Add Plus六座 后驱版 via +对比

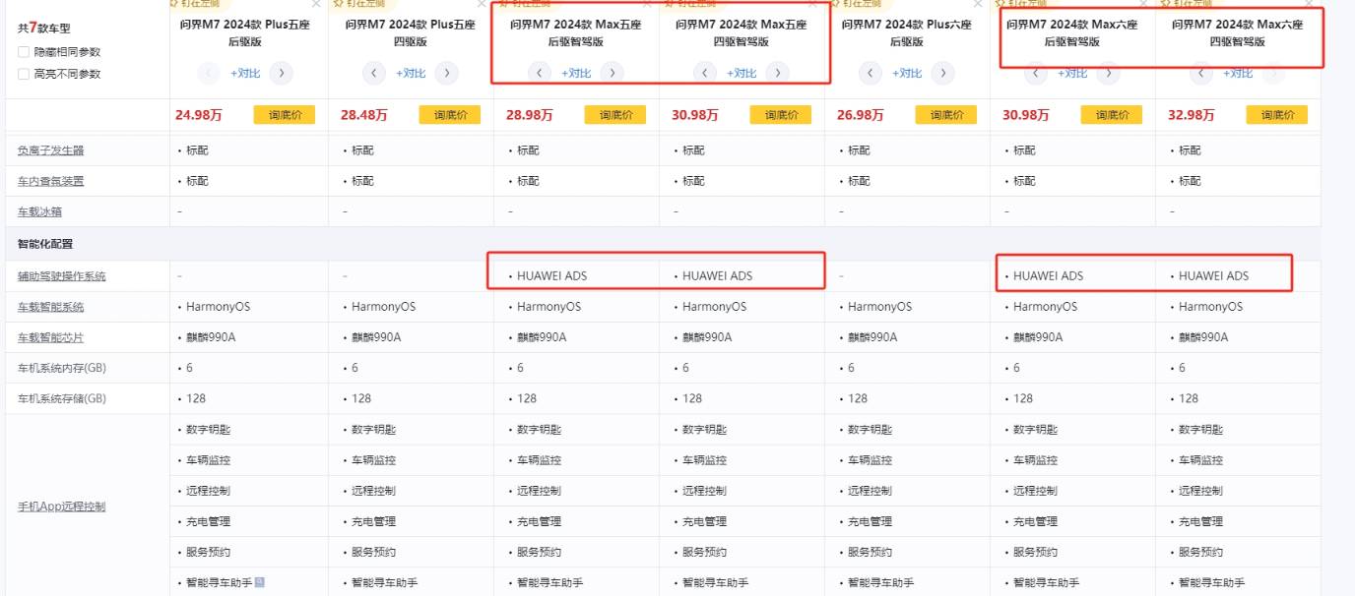pyautogui.click(x=907, y=73)
